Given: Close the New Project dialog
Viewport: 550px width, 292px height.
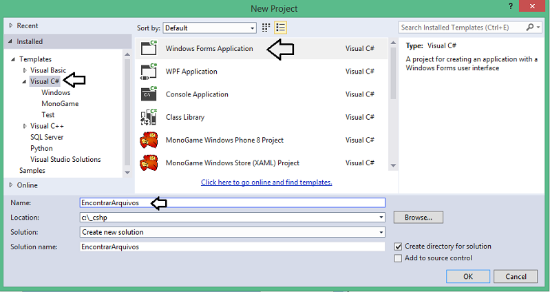Looking at the screenshot, I should pyautogui.click(x=532, y=7).
